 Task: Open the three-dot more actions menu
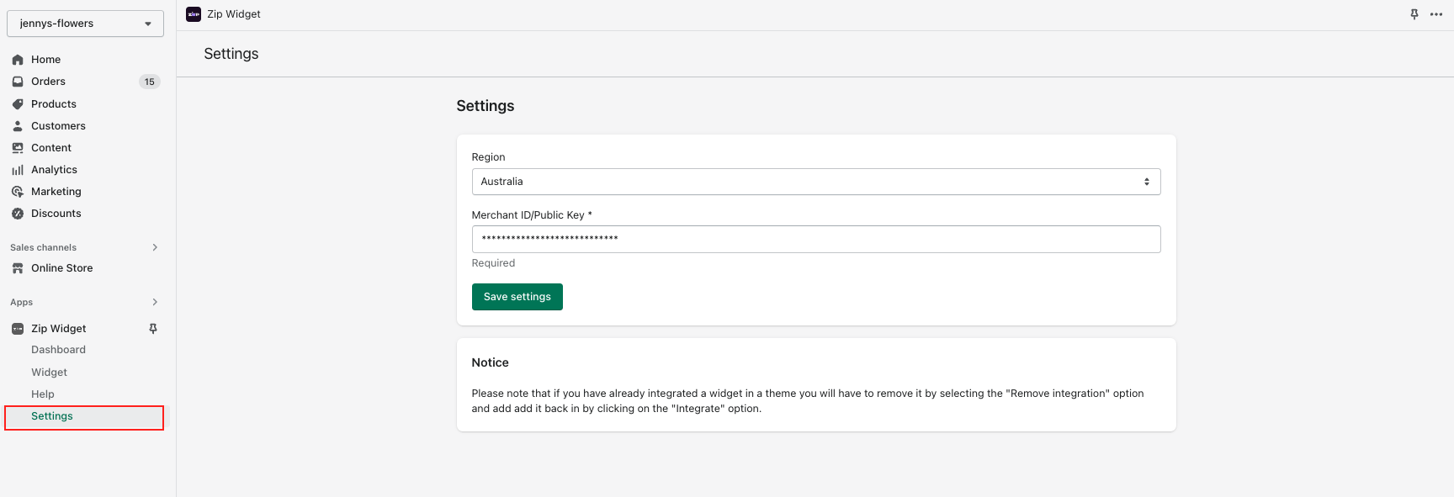pyautogui.click(x=1436, y=14)
